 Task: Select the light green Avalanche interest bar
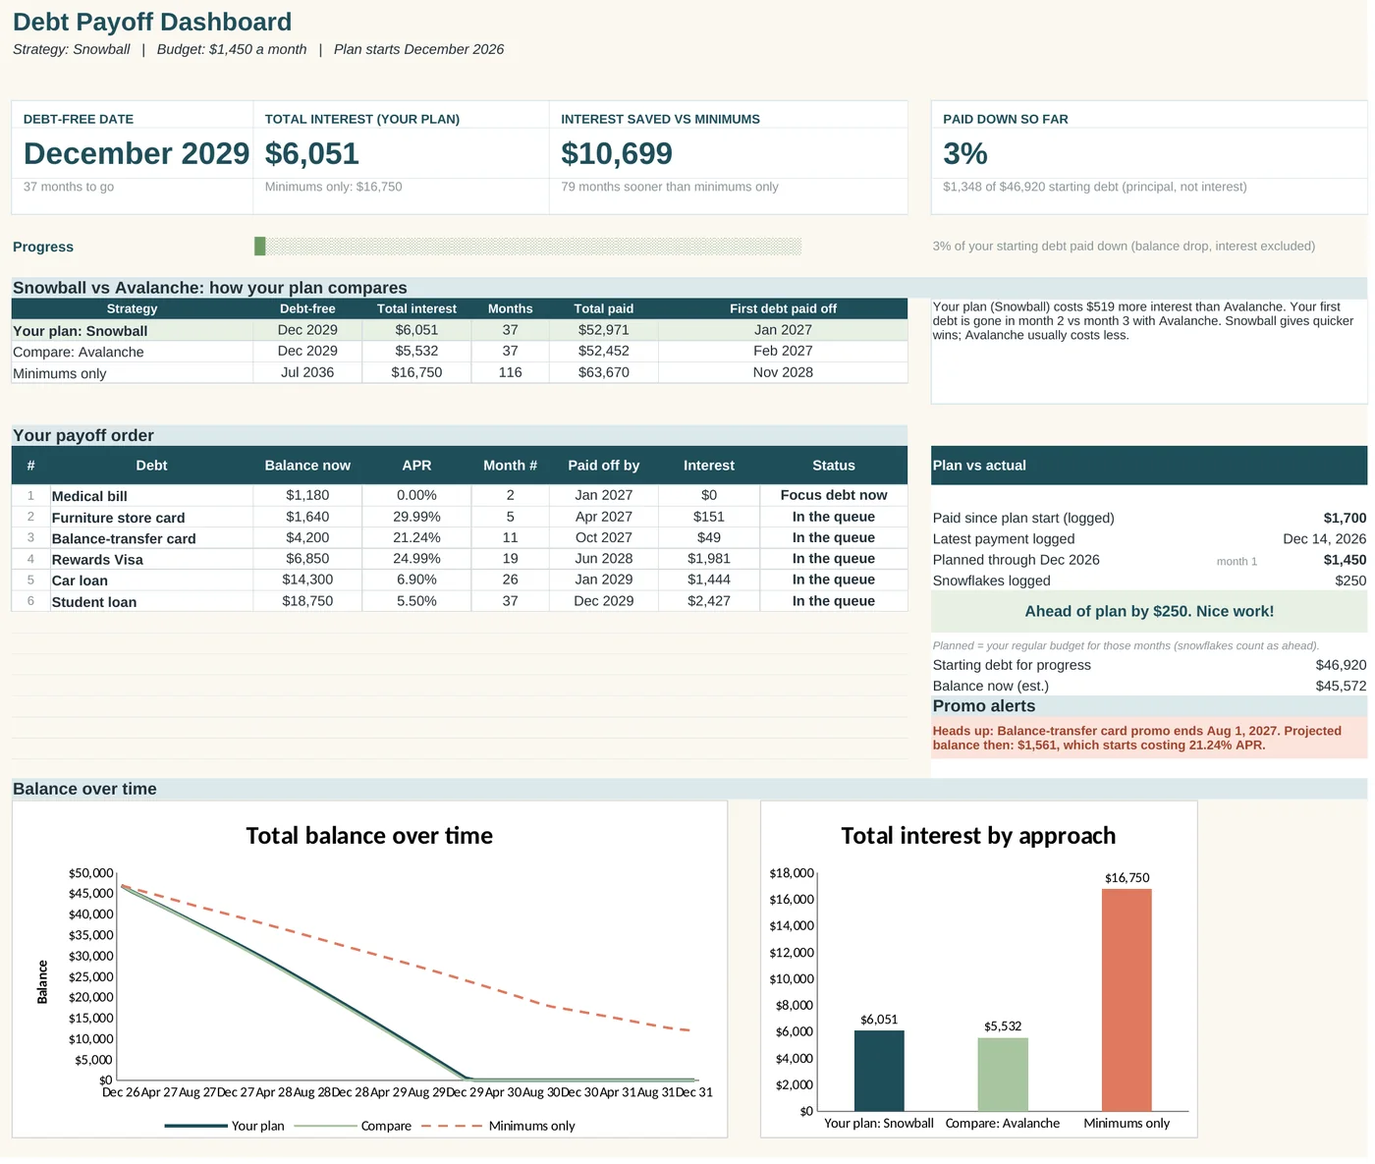point(1003,1075)
